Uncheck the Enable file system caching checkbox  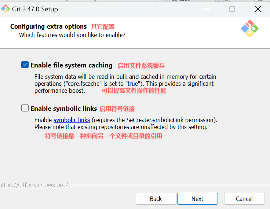pos(25,65)
